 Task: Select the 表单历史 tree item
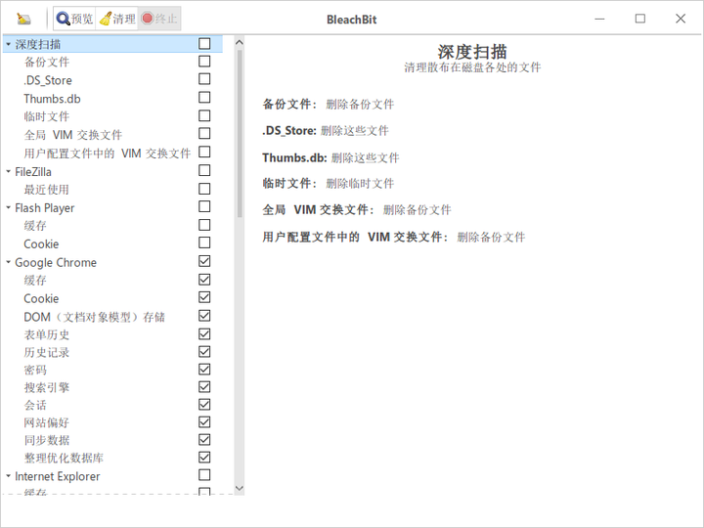47,335
